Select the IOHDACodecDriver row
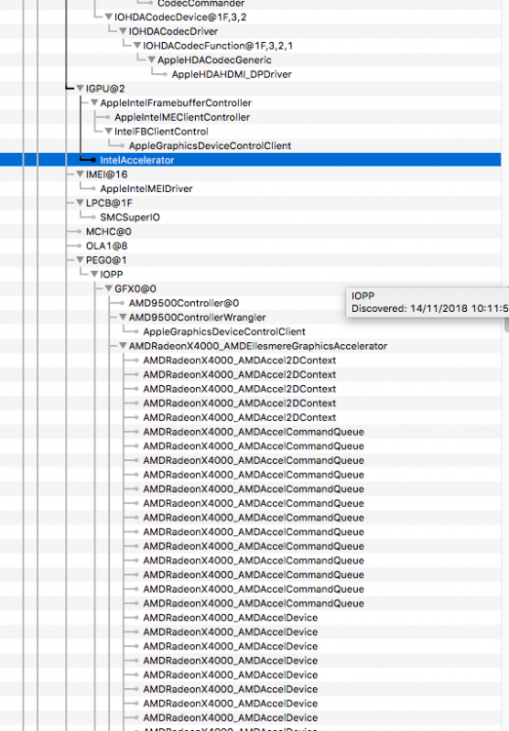The width and height of the screenshot is (509, 731). pyautogui.click(x=174, y=31)
